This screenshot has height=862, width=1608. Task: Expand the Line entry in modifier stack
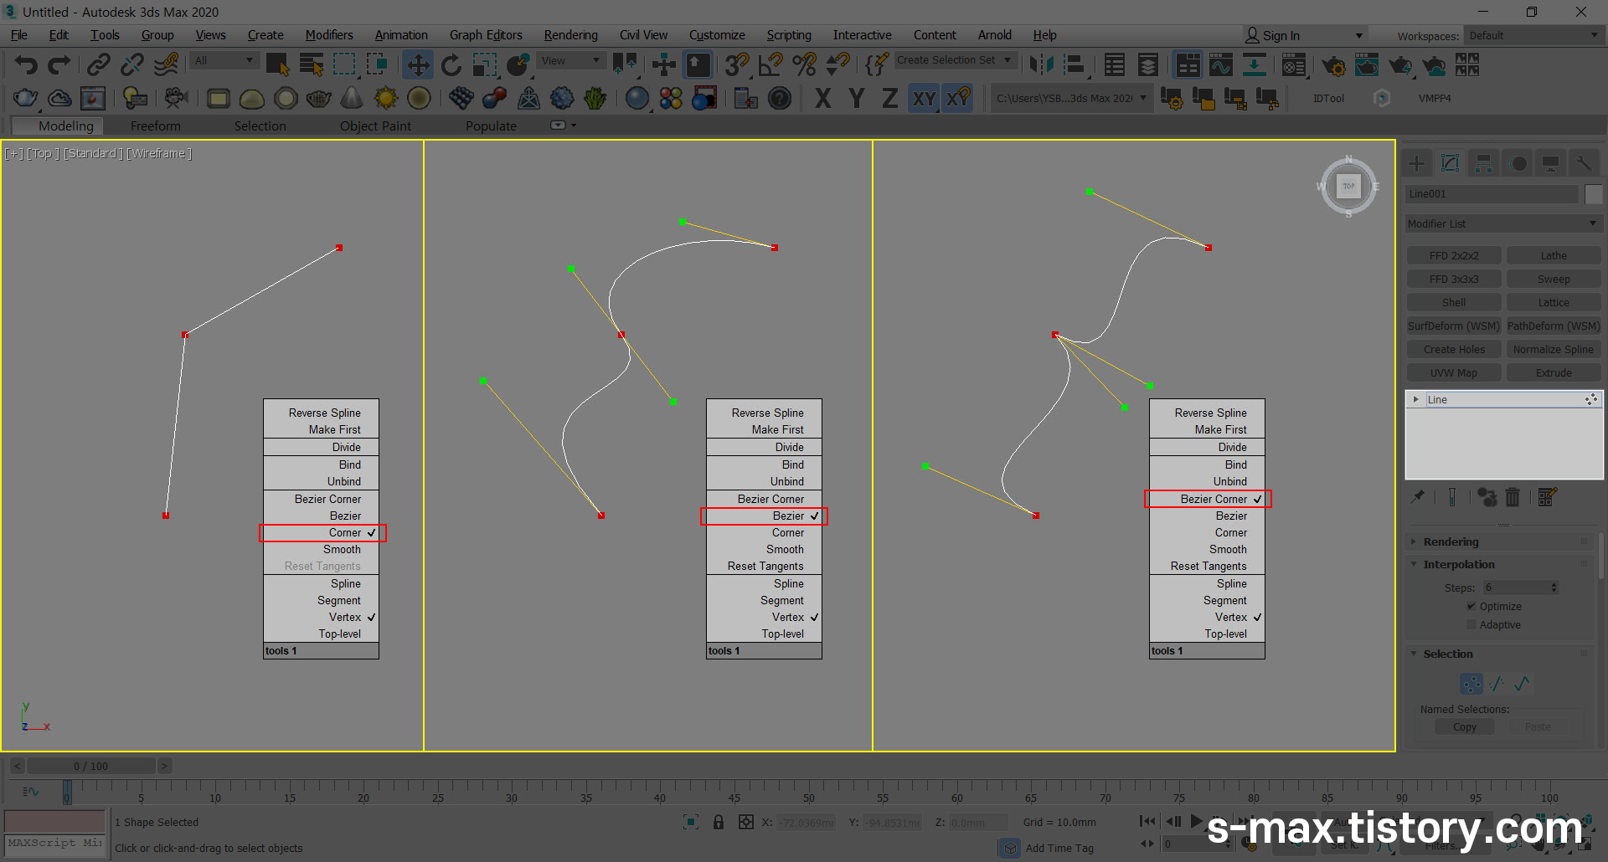(1415, 399)
